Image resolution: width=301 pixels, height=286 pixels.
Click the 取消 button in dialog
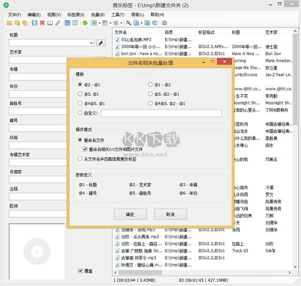click(171, 214)
